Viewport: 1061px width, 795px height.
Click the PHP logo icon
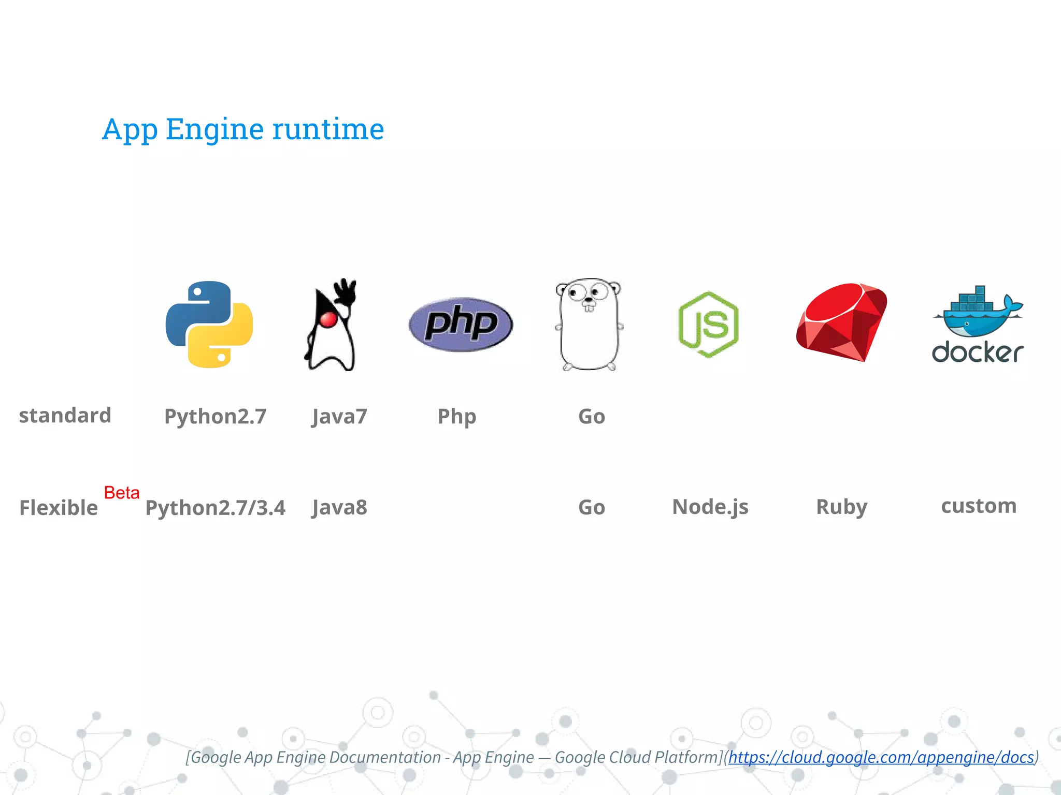[461, 325]
